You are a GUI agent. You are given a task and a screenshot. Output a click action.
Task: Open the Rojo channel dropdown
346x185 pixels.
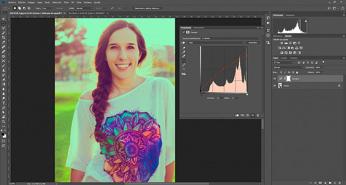coord(216,43)
